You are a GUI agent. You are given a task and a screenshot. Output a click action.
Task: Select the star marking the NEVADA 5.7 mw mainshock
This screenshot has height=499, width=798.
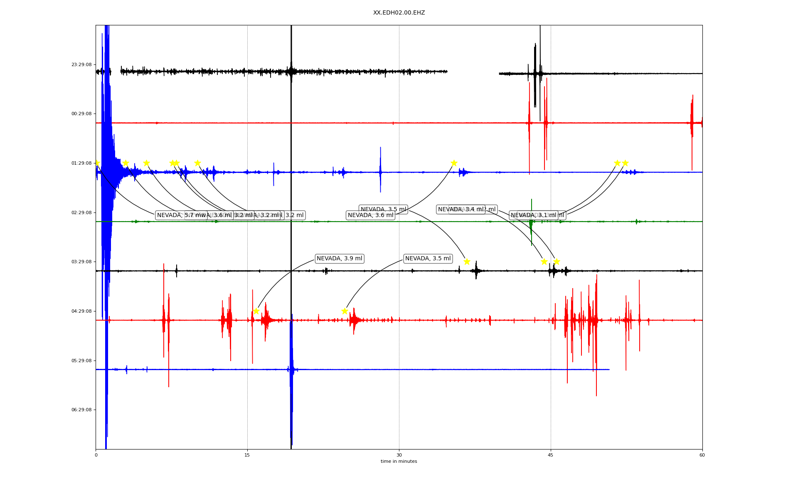click(96, 163)
